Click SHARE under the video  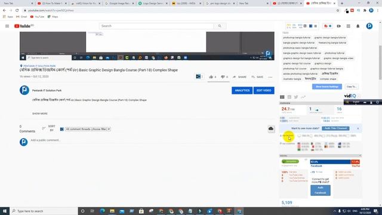click(239, 77)
